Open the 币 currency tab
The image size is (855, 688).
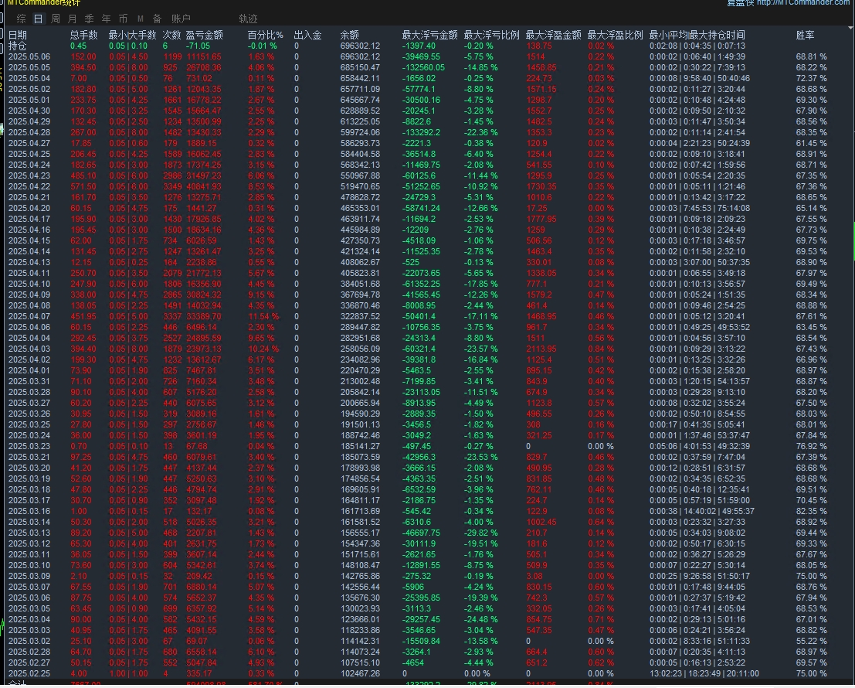[123, 19]
